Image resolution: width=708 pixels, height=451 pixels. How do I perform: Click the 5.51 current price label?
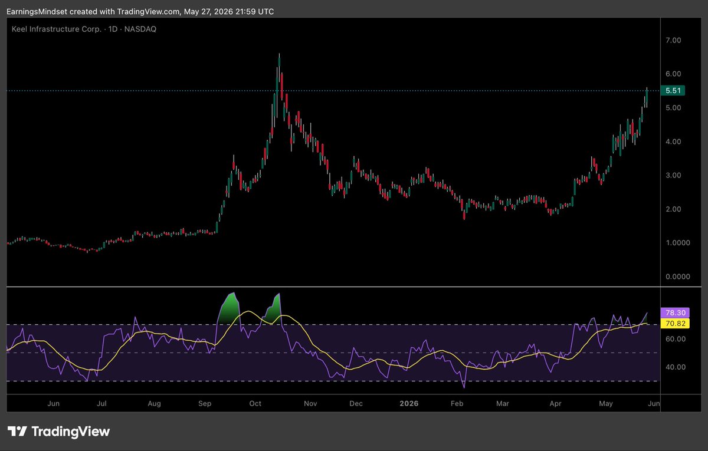pyautogui.click(x=673, y=91)
